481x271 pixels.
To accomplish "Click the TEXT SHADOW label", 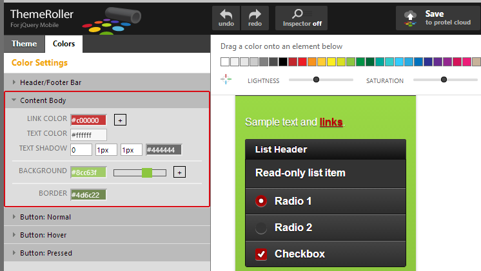I will [43, 148].
